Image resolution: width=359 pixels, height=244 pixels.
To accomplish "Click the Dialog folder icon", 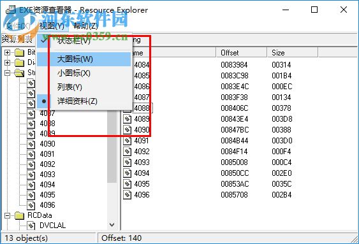I will pos(20,62).
